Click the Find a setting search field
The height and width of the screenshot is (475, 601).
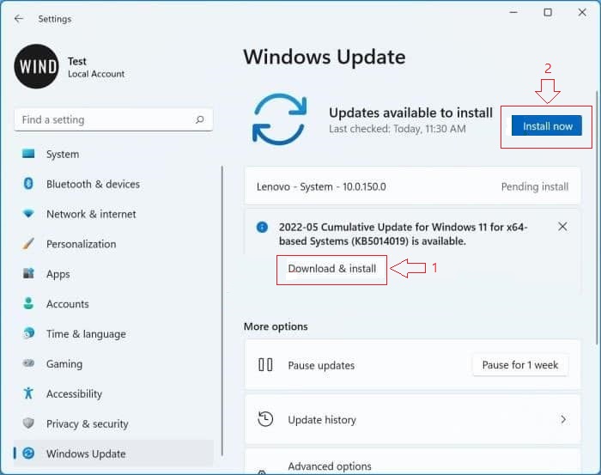[103, 120]
